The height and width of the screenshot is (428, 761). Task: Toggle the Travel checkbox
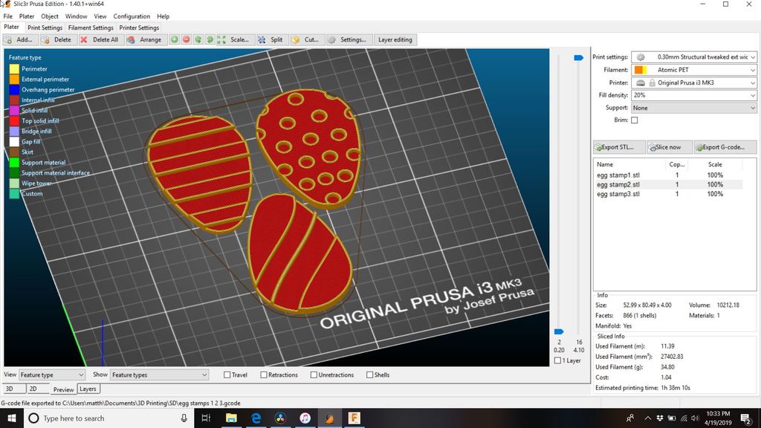pos(227,374)
